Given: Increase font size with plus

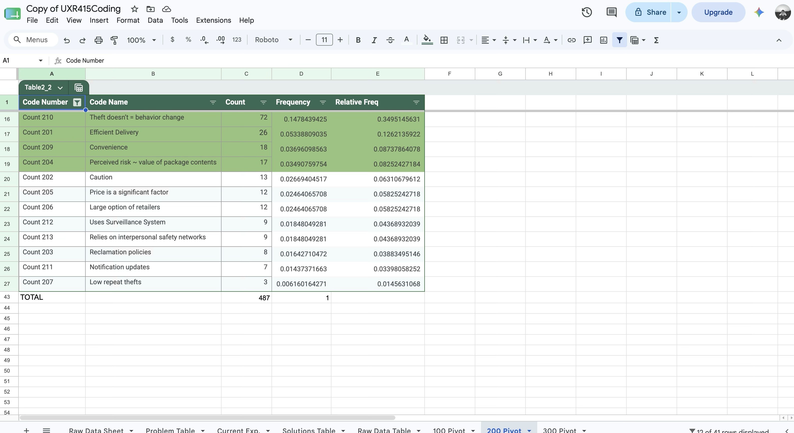Looking at the screenshot, I should coord(340,40).
